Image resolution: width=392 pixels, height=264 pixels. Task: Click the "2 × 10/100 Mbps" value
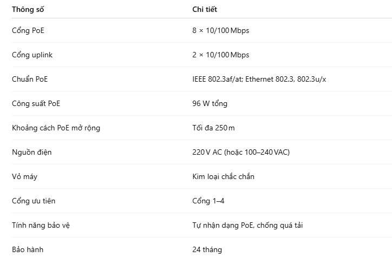(x=220, y=55)
